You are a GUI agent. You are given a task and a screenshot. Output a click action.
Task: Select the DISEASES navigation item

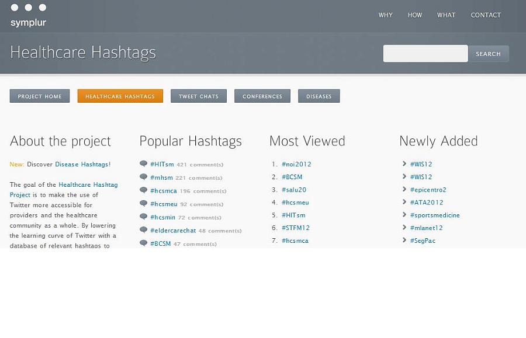pos(319,96)
